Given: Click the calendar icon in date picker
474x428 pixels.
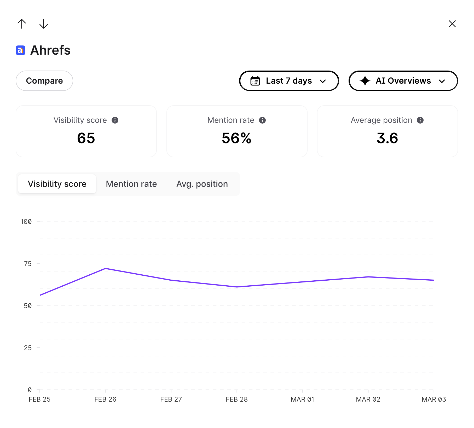Looking at the screenshot, I should pyautogui.click(x=255, y=81).
